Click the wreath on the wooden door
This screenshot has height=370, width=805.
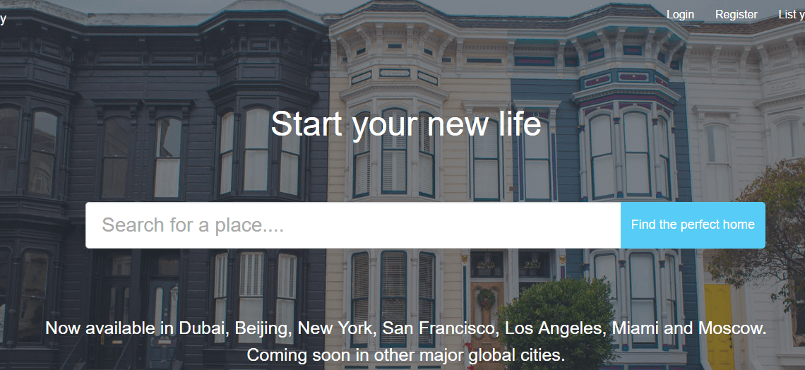486,299
